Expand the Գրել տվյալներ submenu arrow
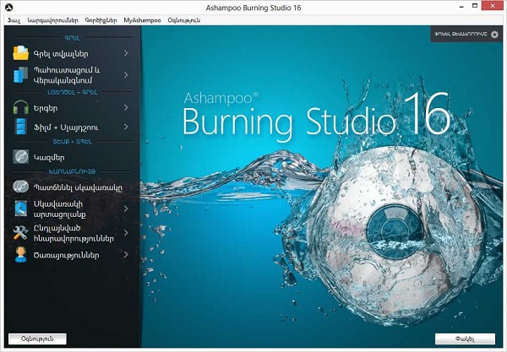This screenshot has height=352, width=507. [x=126, y=53]
